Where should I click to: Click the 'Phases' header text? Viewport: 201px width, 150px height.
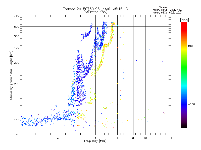pos(163,7)
